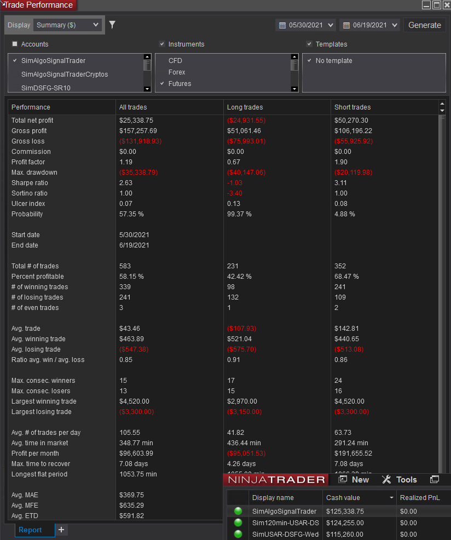Click green status dot for Sim120min-USAR-DS

click(238, 522)
